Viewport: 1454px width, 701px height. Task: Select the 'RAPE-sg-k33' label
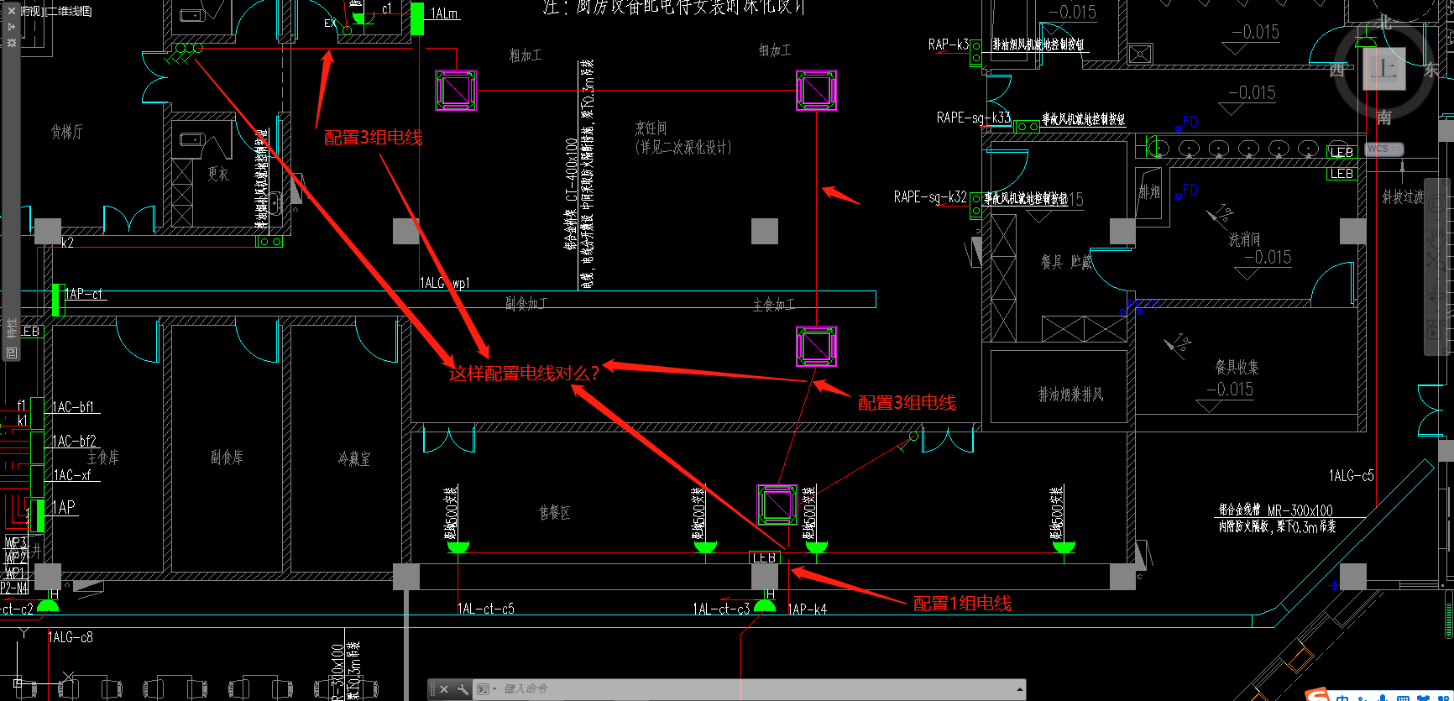pos(974,118)
